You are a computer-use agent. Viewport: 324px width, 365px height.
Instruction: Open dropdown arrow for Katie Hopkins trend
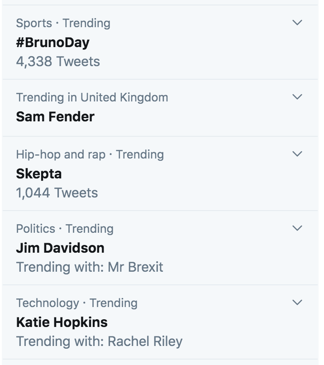coord(297,303)
